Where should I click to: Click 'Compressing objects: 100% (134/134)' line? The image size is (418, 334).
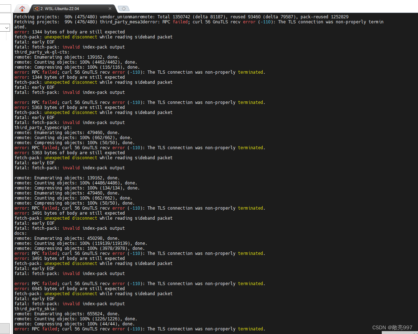[77, 188]
